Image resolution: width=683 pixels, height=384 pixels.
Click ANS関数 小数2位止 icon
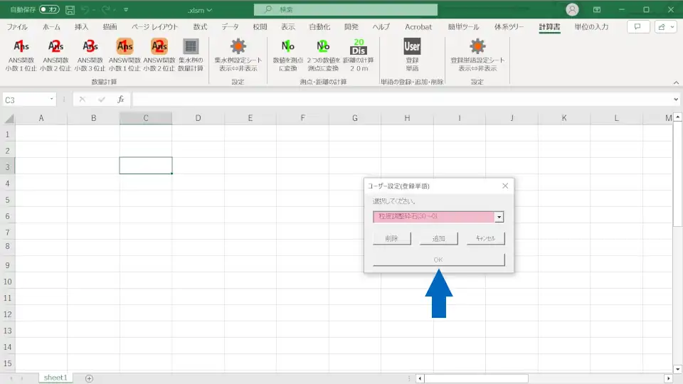[x=55, y=46]
